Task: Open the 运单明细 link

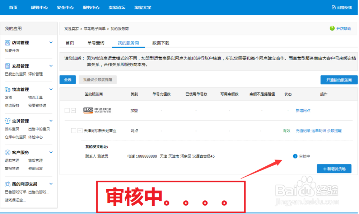Action: click(x=319, y=131)
